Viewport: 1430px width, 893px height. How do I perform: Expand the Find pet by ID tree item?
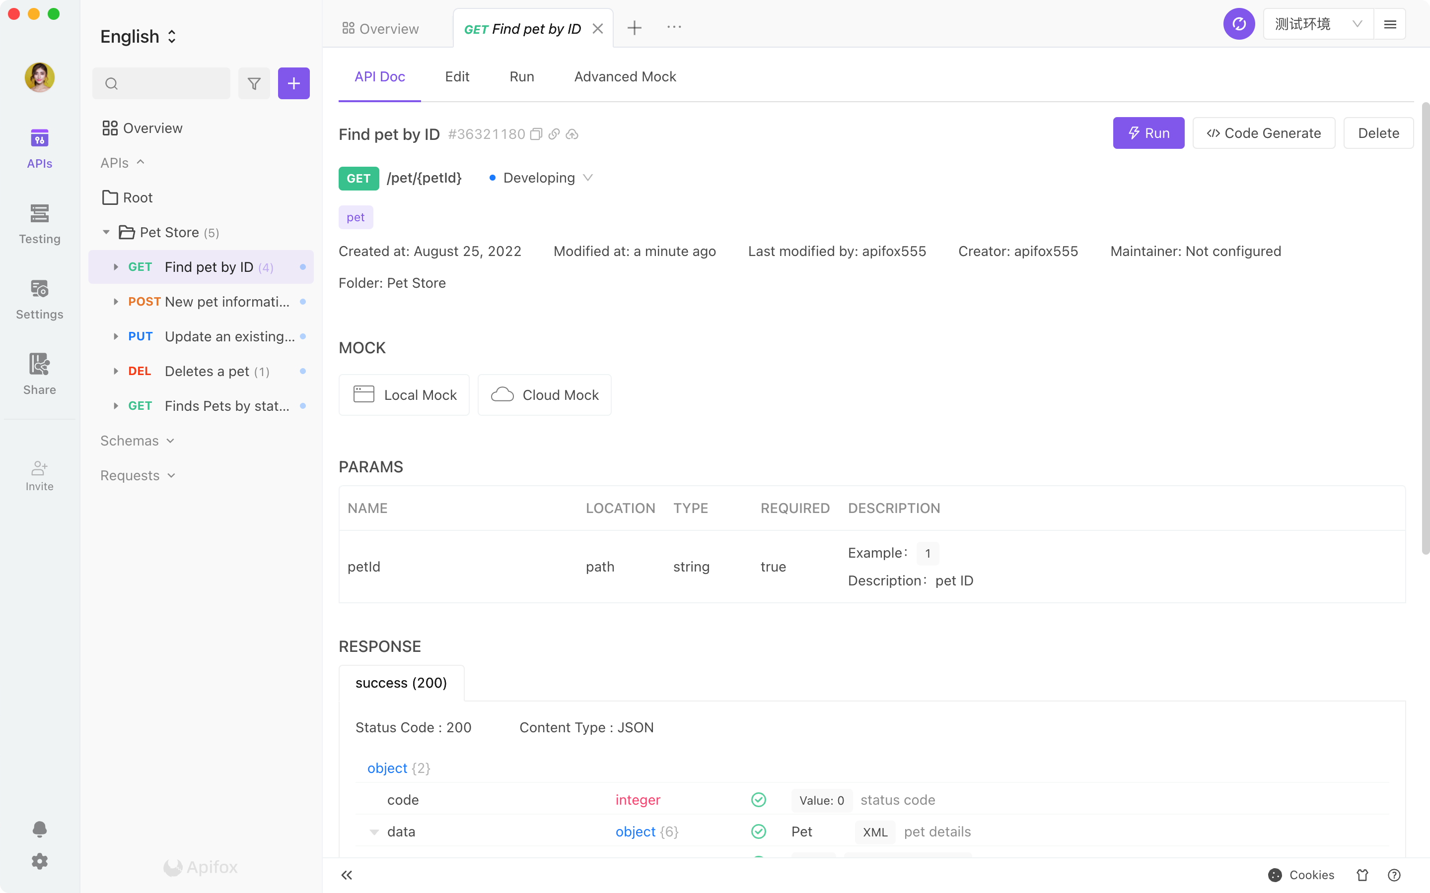[116, 267]
